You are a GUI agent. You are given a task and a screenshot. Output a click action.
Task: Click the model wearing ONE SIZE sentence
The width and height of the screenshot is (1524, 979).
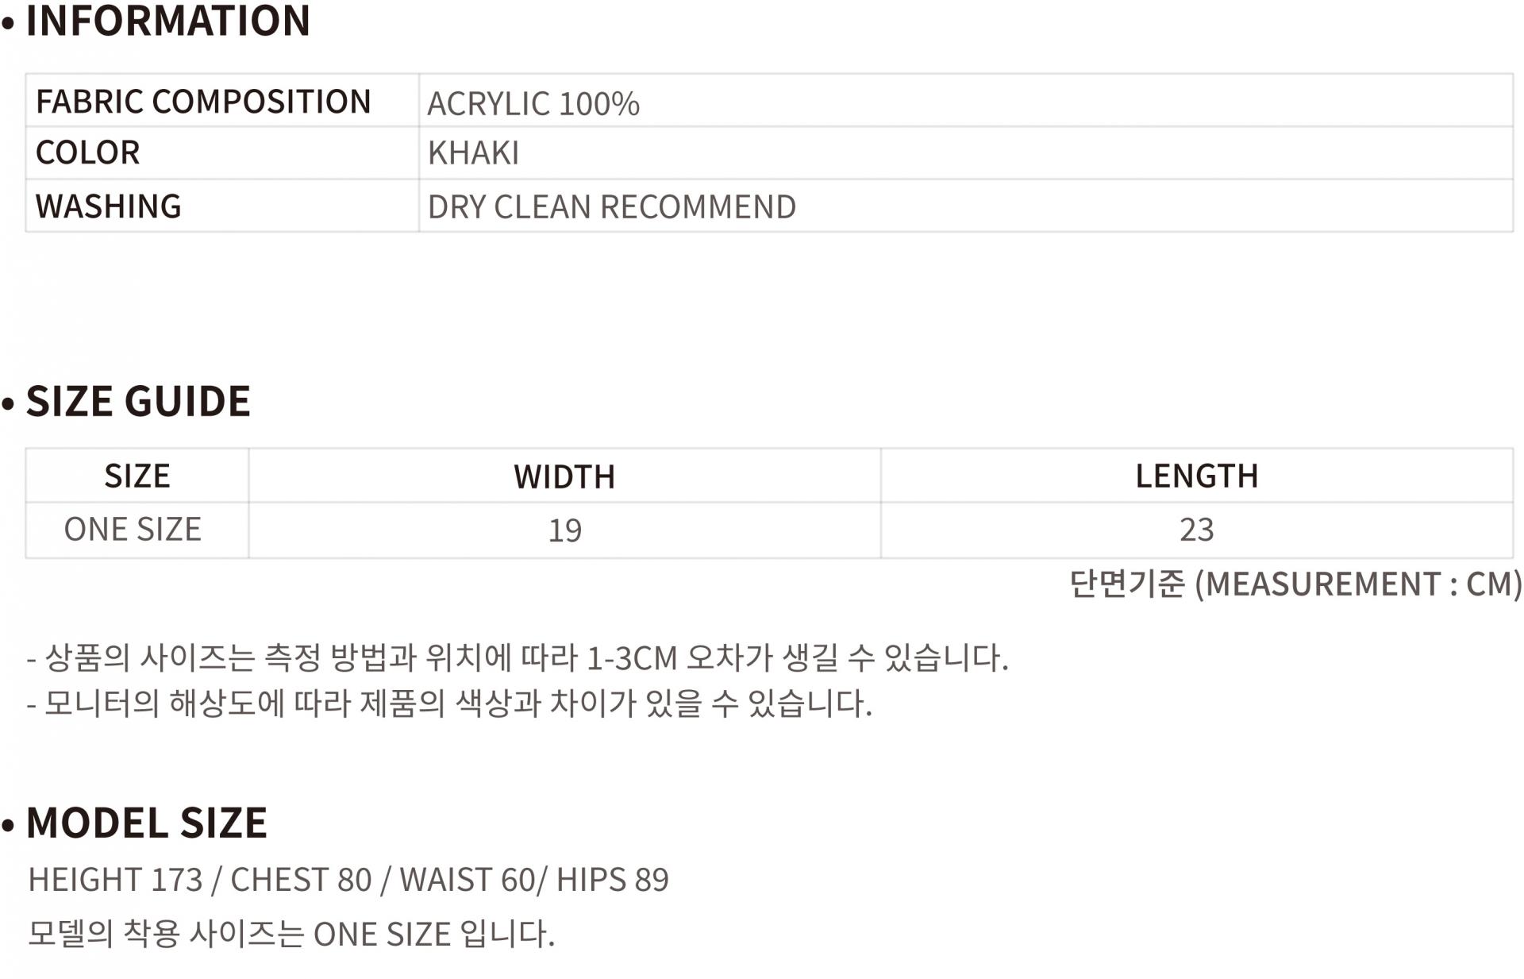291,934
